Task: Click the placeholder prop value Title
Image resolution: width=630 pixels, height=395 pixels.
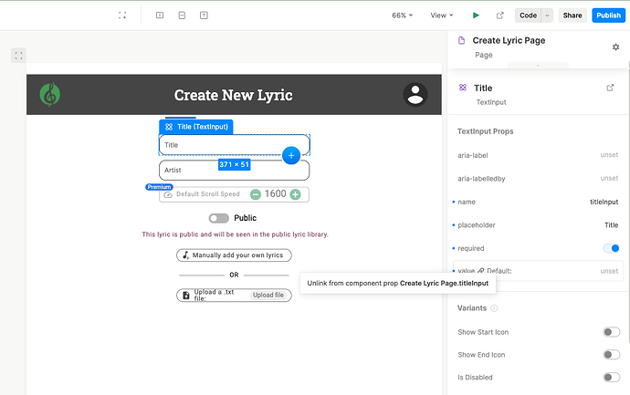Action: tap(611, 225)
